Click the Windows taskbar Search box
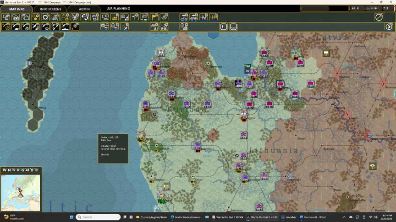 point(98,217)
